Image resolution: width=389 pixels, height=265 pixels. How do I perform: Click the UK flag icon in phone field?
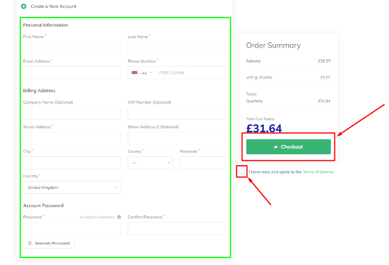(x=135, y=73)
